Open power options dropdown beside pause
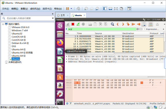 [x=71, y=9]
